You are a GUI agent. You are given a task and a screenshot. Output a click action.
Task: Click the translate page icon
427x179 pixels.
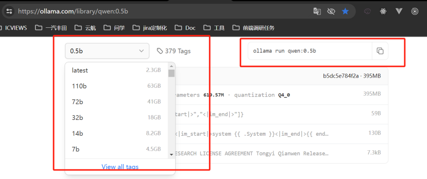(x=317, y=11)
